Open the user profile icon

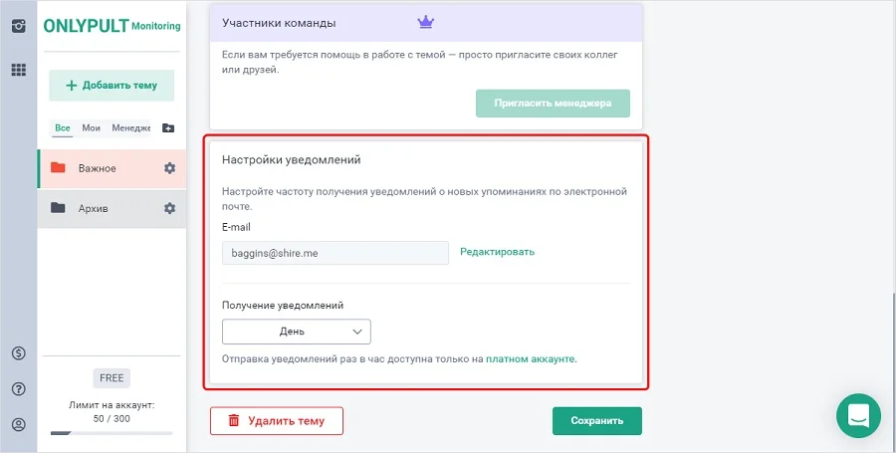[x=18, y=425]
